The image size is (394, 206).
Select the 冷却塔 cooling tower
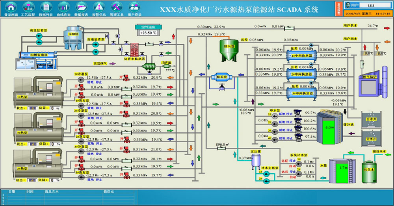[x=73, y=38]
